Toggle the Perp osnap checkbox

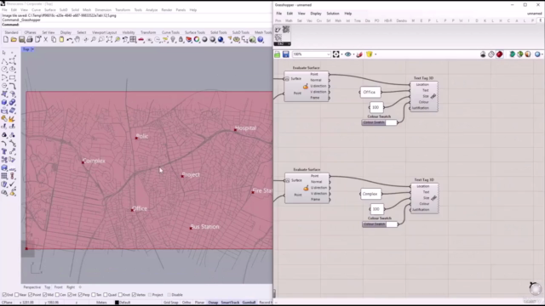tap(80, 295)
